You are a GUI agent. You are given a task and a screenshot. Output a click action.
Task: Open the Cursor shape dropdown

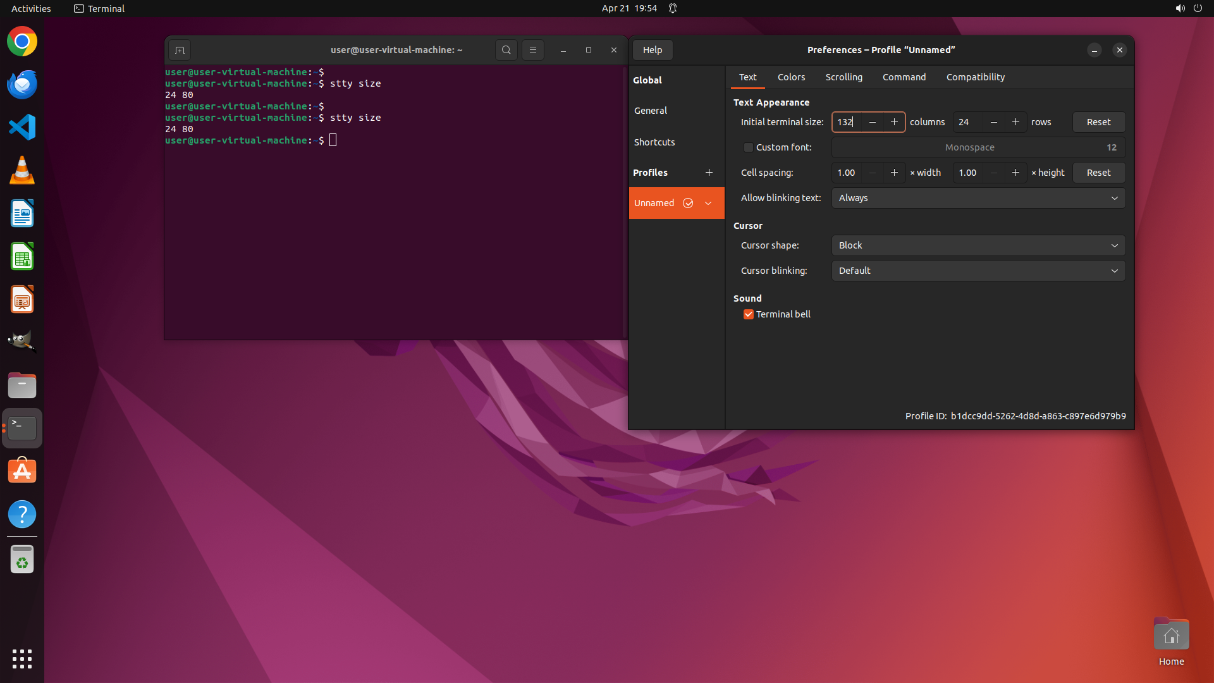pos(978,245)
